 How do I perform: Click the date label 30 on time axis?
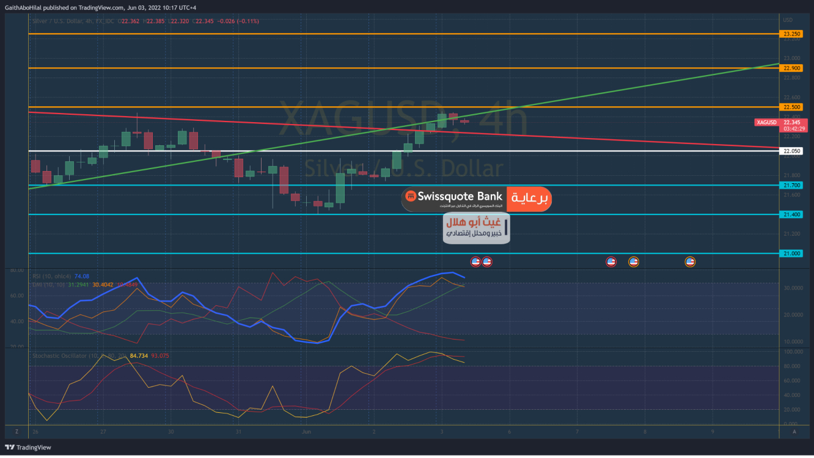point(171,432)
